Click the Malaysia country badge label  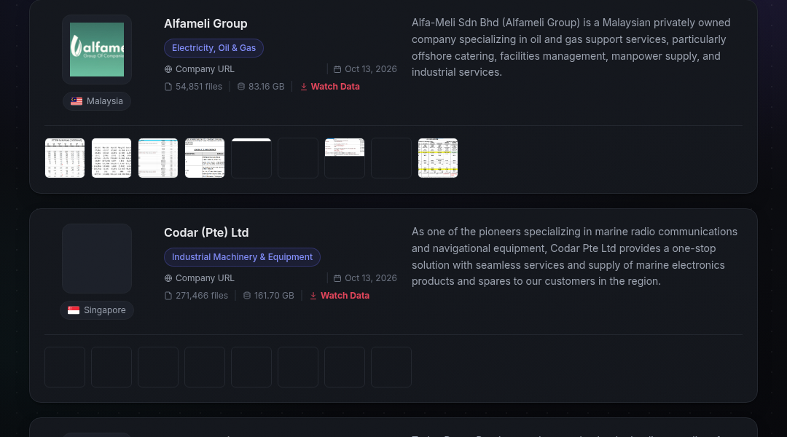pyautogui.click(x=104, y=101)
